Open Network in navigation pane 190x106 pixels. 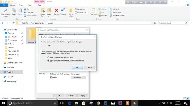pyautogui.click(x=10, y=77)
